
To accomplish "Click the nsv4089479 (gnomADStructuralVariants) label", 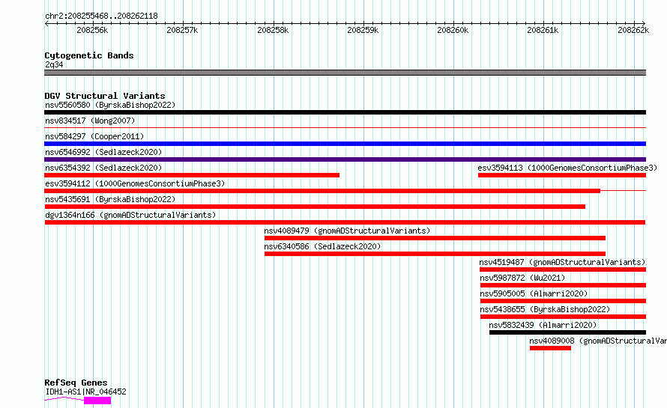I will (x=347, y=231).
